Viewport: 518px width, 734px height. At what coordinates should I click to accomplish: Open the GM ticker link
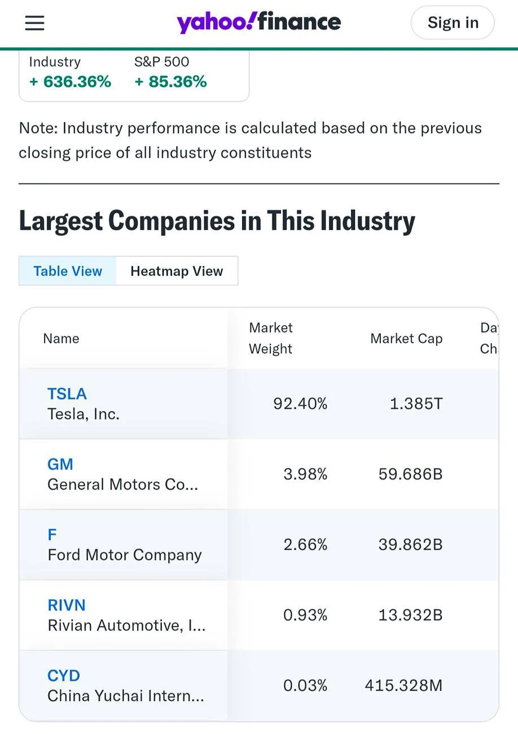click(60, 464)
